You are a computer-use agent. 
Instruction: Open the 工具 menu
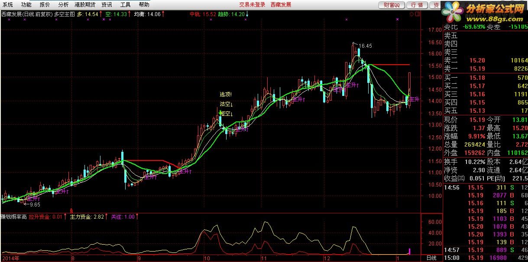click(125, 5)
